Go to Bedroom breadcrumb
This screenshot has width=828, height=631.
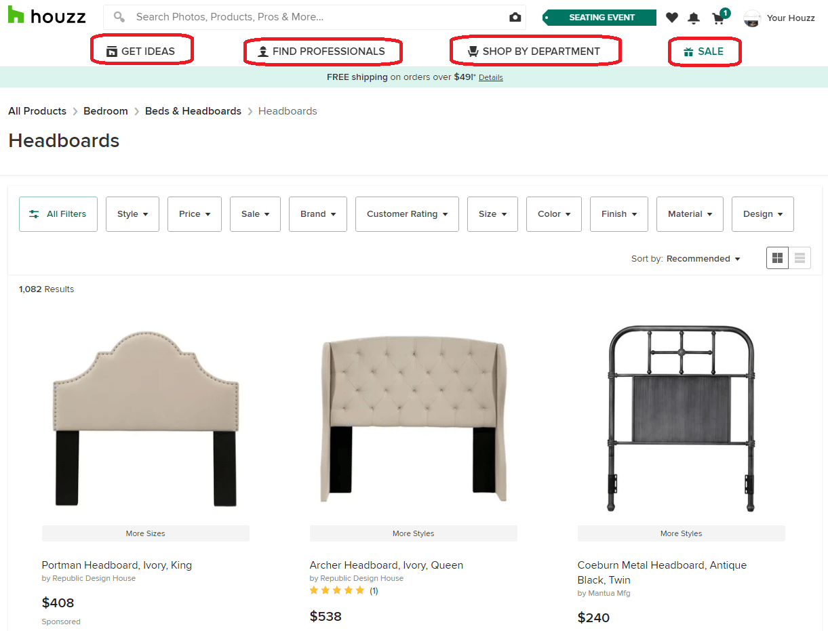click(x=106, y=111)
